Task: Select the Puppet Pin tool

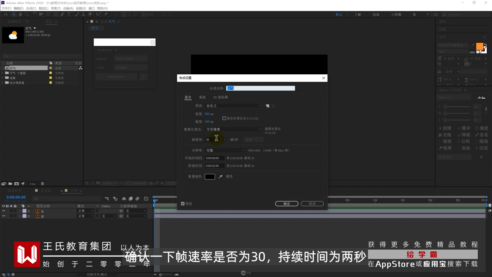Action: coord(106,15)
